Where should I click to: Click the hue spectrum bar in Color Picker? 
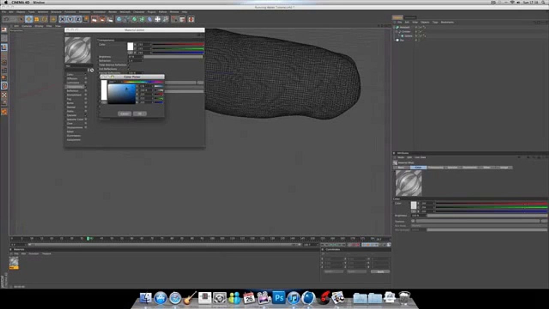(x=143, y=82)
